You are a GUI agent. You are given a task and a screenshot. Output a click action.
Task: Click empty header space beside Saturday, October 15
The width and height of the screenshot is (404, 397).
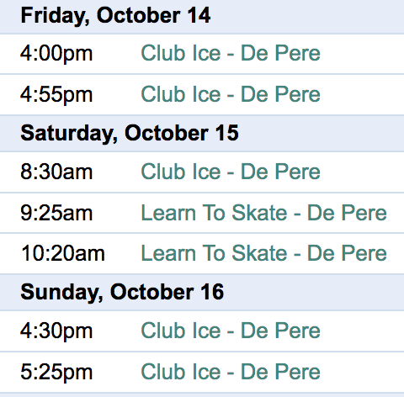coord(322,134)
